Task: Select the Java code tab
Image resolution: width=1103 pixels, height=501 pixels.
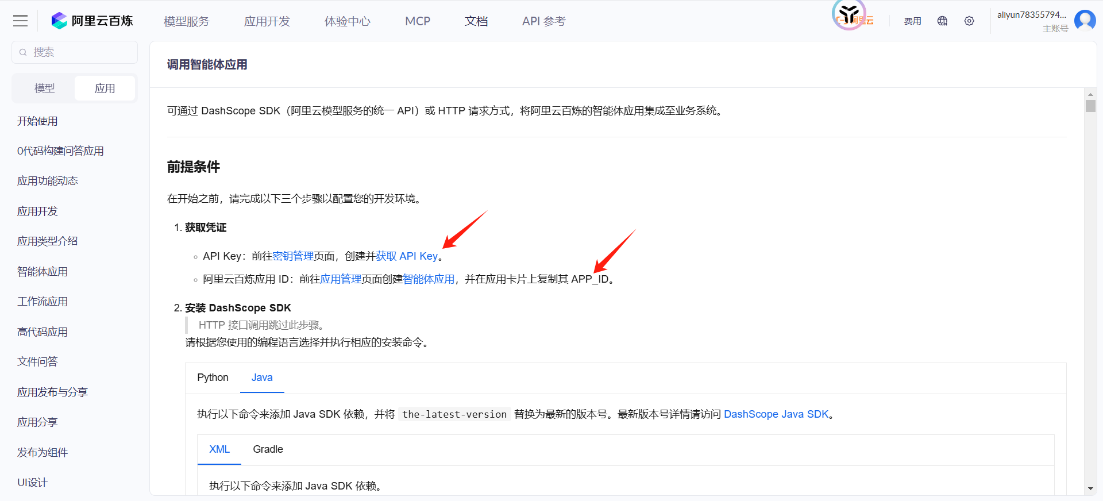Action: coord(262,377)
